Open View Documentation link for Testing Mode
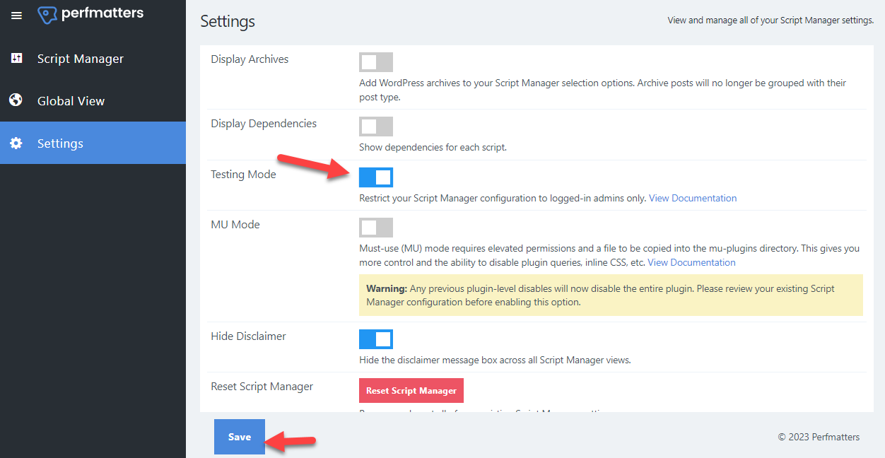Screen dimensions: 885x458 [692, 199]
